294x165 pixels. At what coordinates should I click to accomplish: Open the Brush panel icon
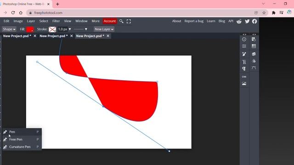pos(244,54)
